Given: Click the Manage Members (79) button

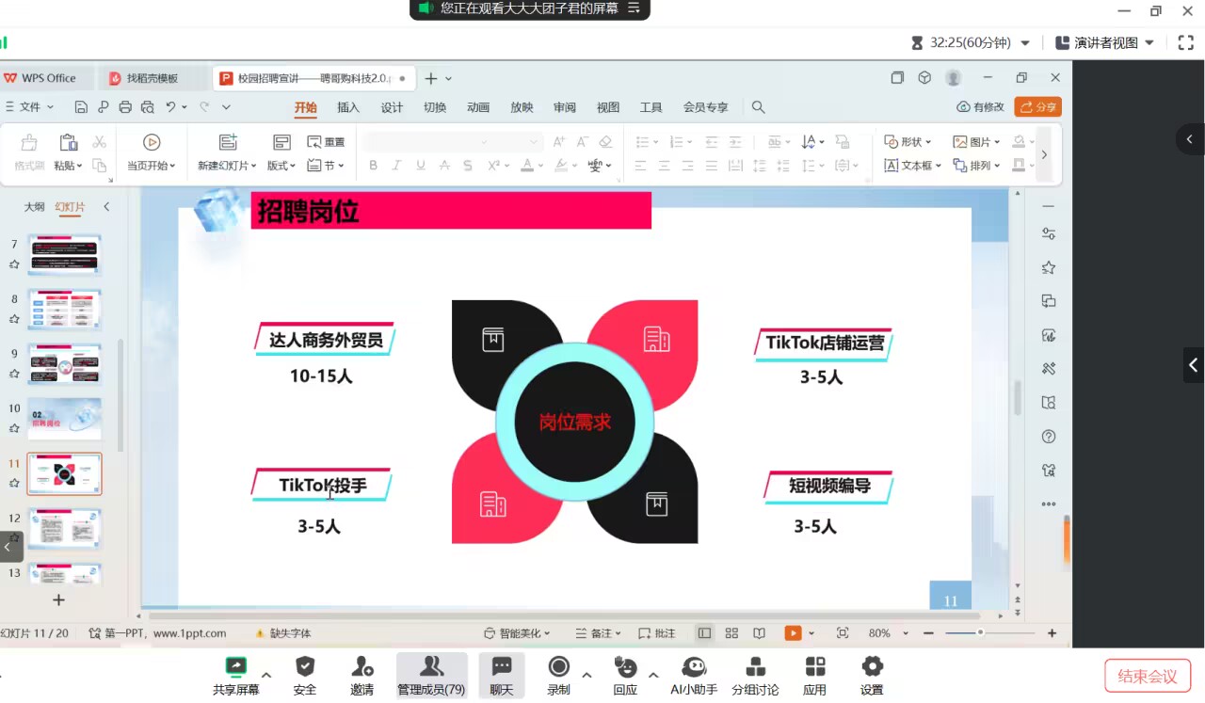Looking at the screenshot, I should [x=431, y=675].
